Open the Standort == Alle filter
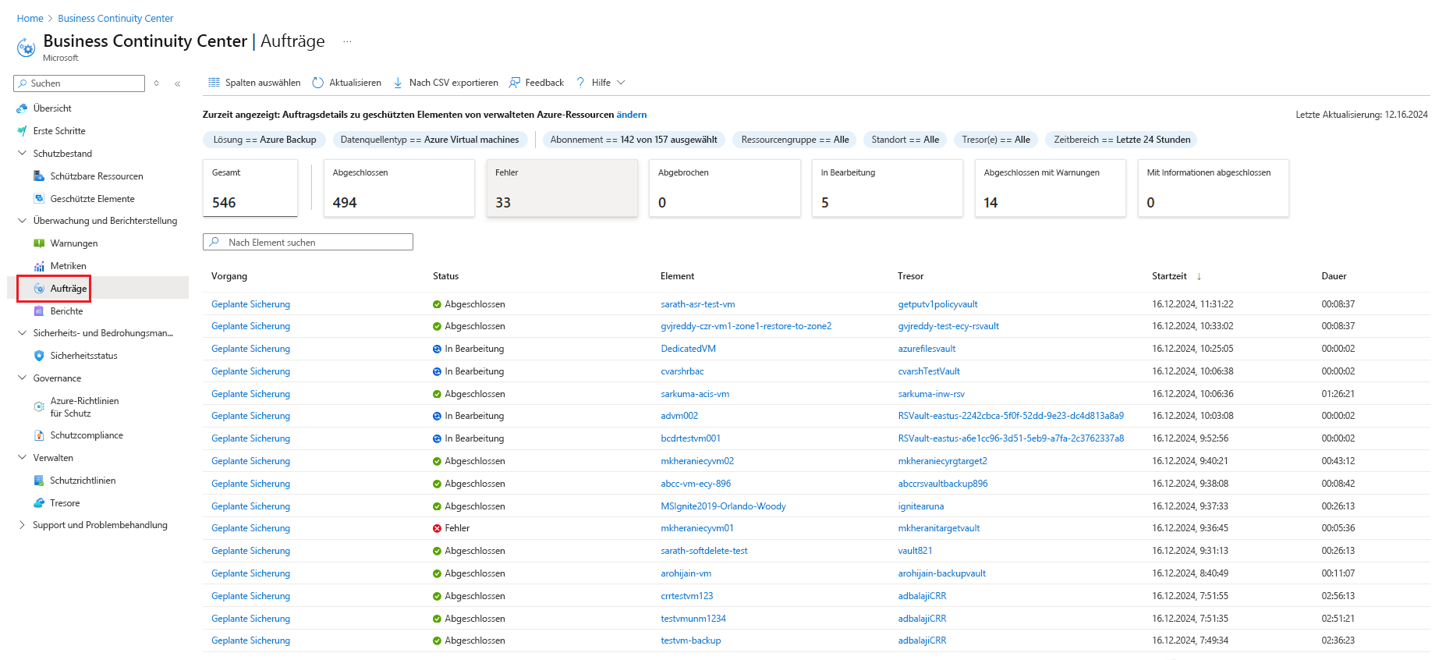This screenshot has width=1453, height=660. coord(905,140)
